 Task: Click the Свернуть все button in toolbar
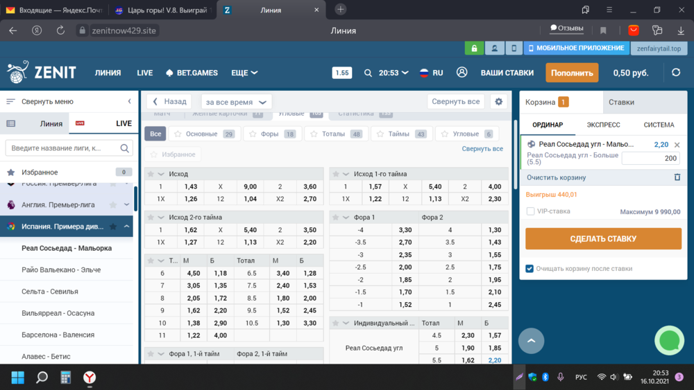pyautogui.click(x=456, y=102)
